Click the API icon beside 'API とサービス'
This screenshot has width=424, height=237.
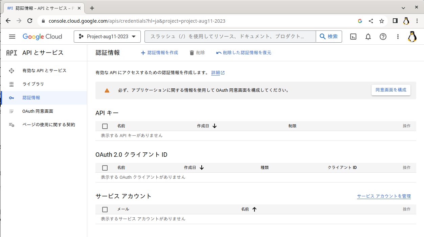coord(12,53)
